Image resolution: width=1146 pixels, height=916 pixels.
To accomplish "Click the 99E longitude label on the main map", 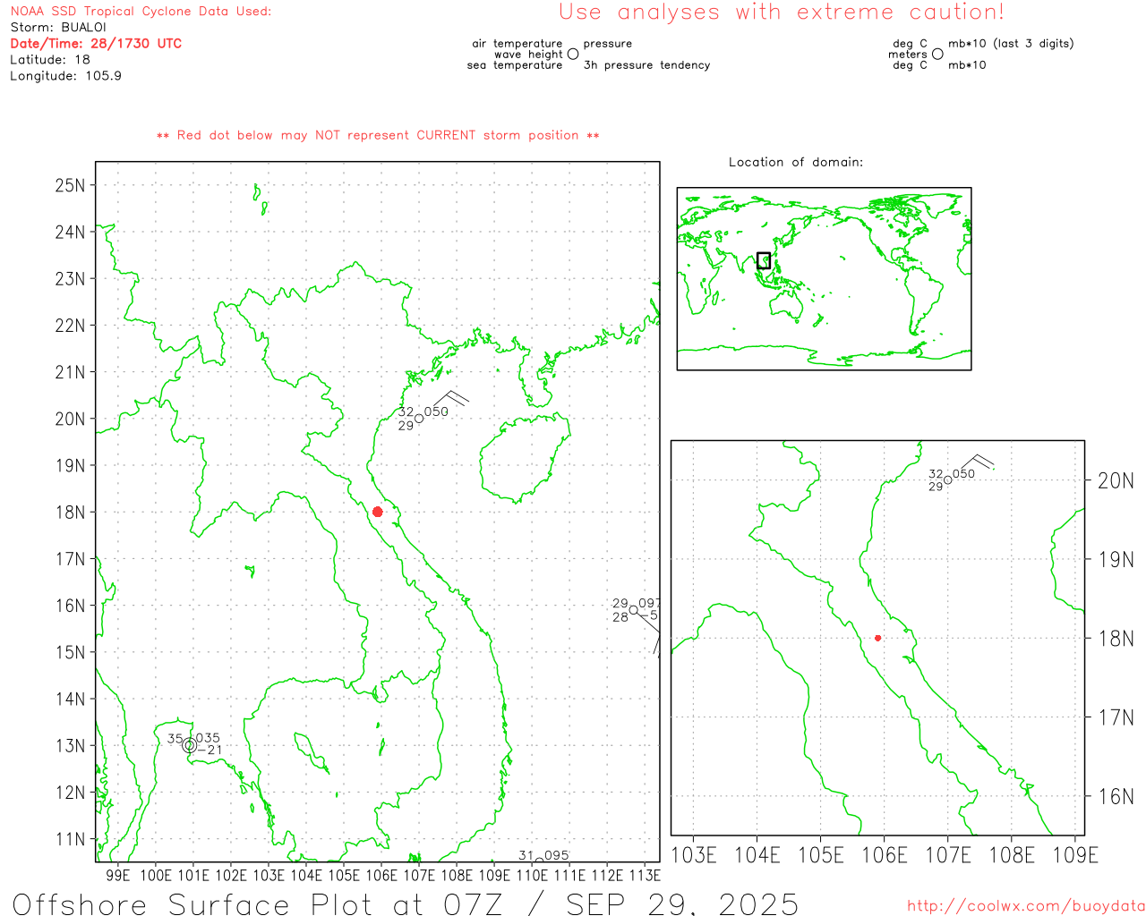I will point(118,876).
